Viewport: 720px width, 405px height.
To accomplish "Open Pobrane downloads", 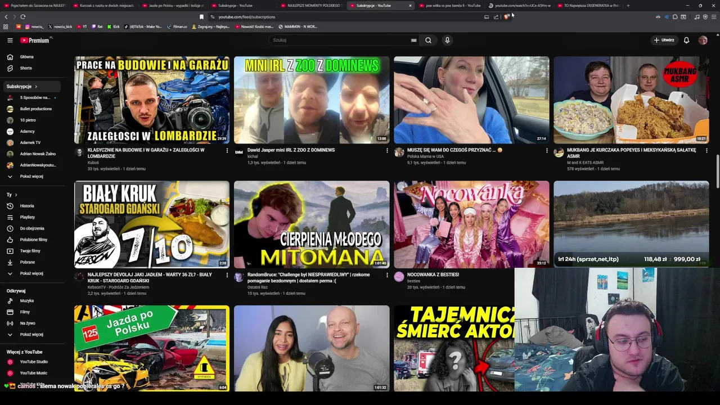I will pyautogui.click(x=27, y=262).
